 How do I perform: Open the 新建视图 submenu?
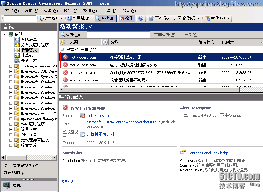tap(14, 173)
